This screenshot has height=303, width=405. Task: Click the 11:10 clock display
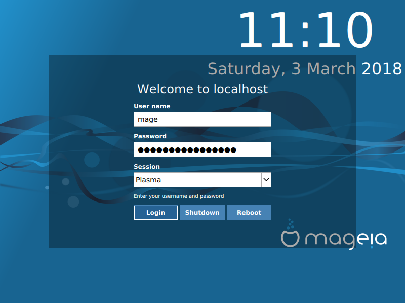click(306, 30)
